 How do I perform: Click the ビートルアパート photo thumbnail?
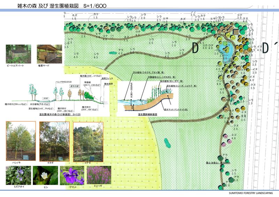[18, 54]
